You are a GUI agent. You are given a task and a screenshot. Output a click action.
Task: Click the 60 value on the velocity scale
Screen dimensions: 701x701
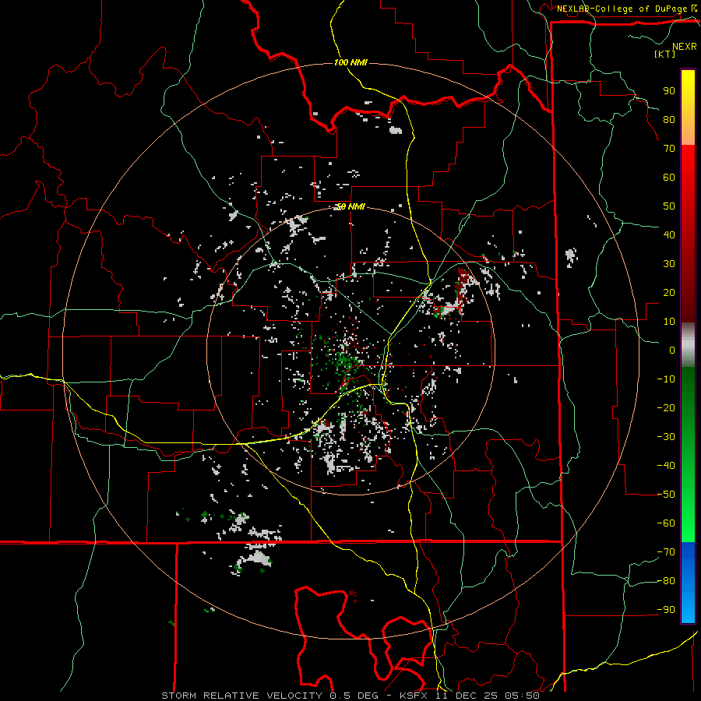pos(669,177)
